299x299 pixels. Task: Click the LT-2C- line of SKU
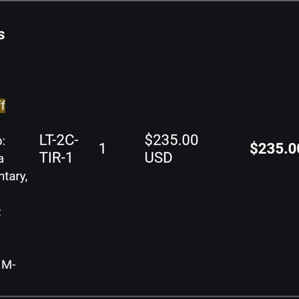click(x=59, y=140)
